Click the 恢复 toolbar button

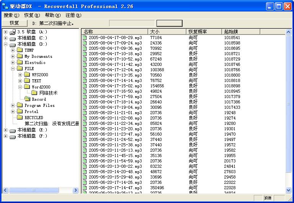14,23
